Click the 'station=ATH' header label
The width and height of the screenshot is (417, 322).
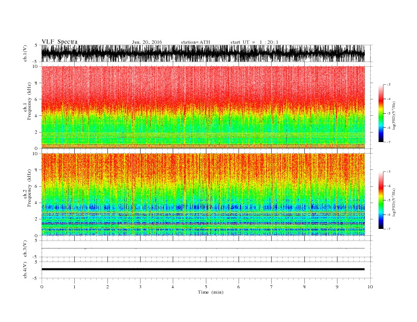pos(195,42)
